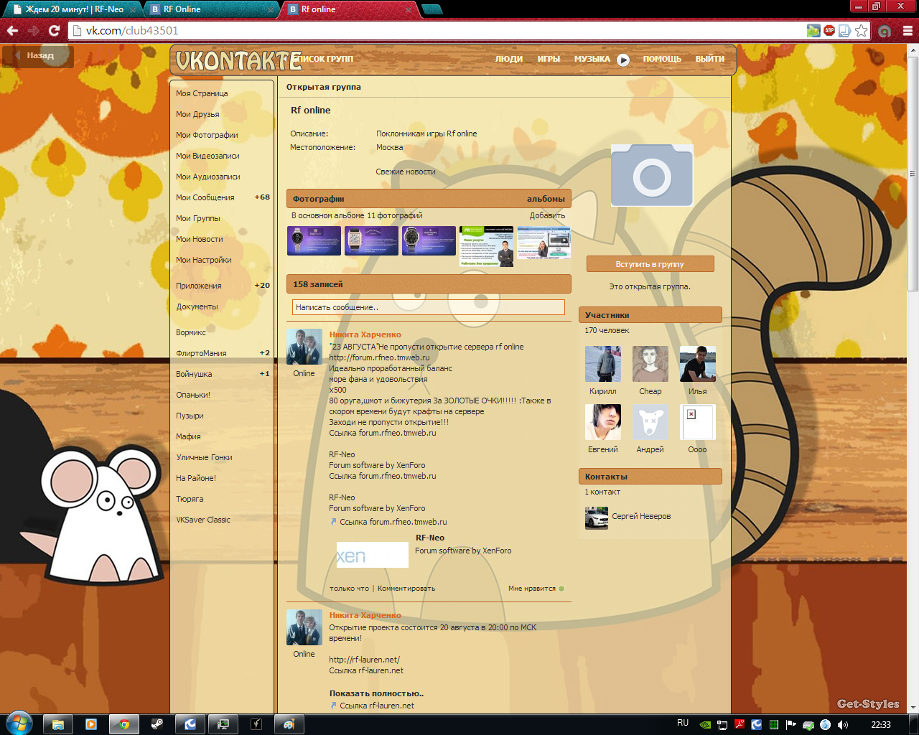Open the http://rf-lauren.net/ link
Viewport: 919px width, 735px height.
pyautogui.click(x=364, y=660)
